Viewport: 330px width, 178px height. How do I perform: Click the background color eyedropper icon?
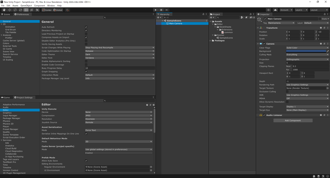pos(328,51)
